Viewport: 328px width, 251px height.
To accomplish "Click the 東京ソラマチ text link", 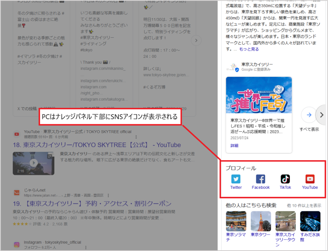I will point(236,237).
